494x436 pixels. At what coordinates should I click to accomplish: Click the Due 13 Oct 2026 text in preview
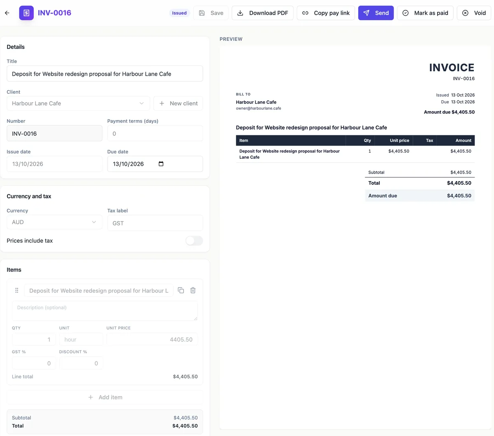(458, 102)
